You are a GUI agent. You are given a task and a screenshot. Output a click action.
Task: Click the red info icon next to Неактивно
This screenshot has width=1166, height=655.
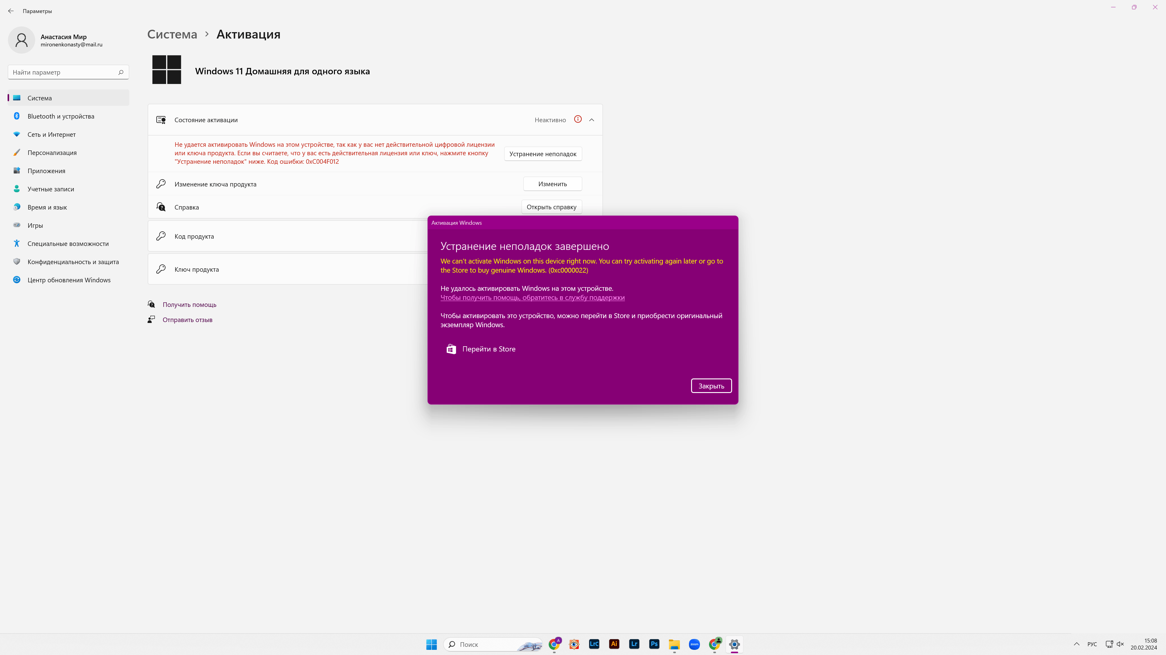tap(578, 119)
